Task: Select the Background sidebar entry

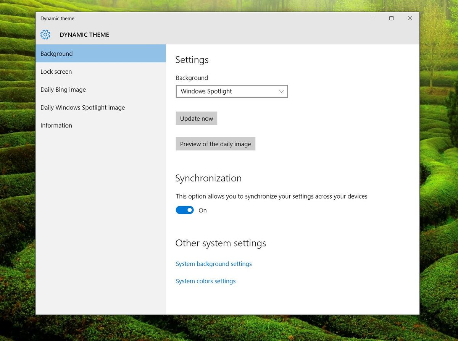Action: pyautogui.click(x=56, y=53)
